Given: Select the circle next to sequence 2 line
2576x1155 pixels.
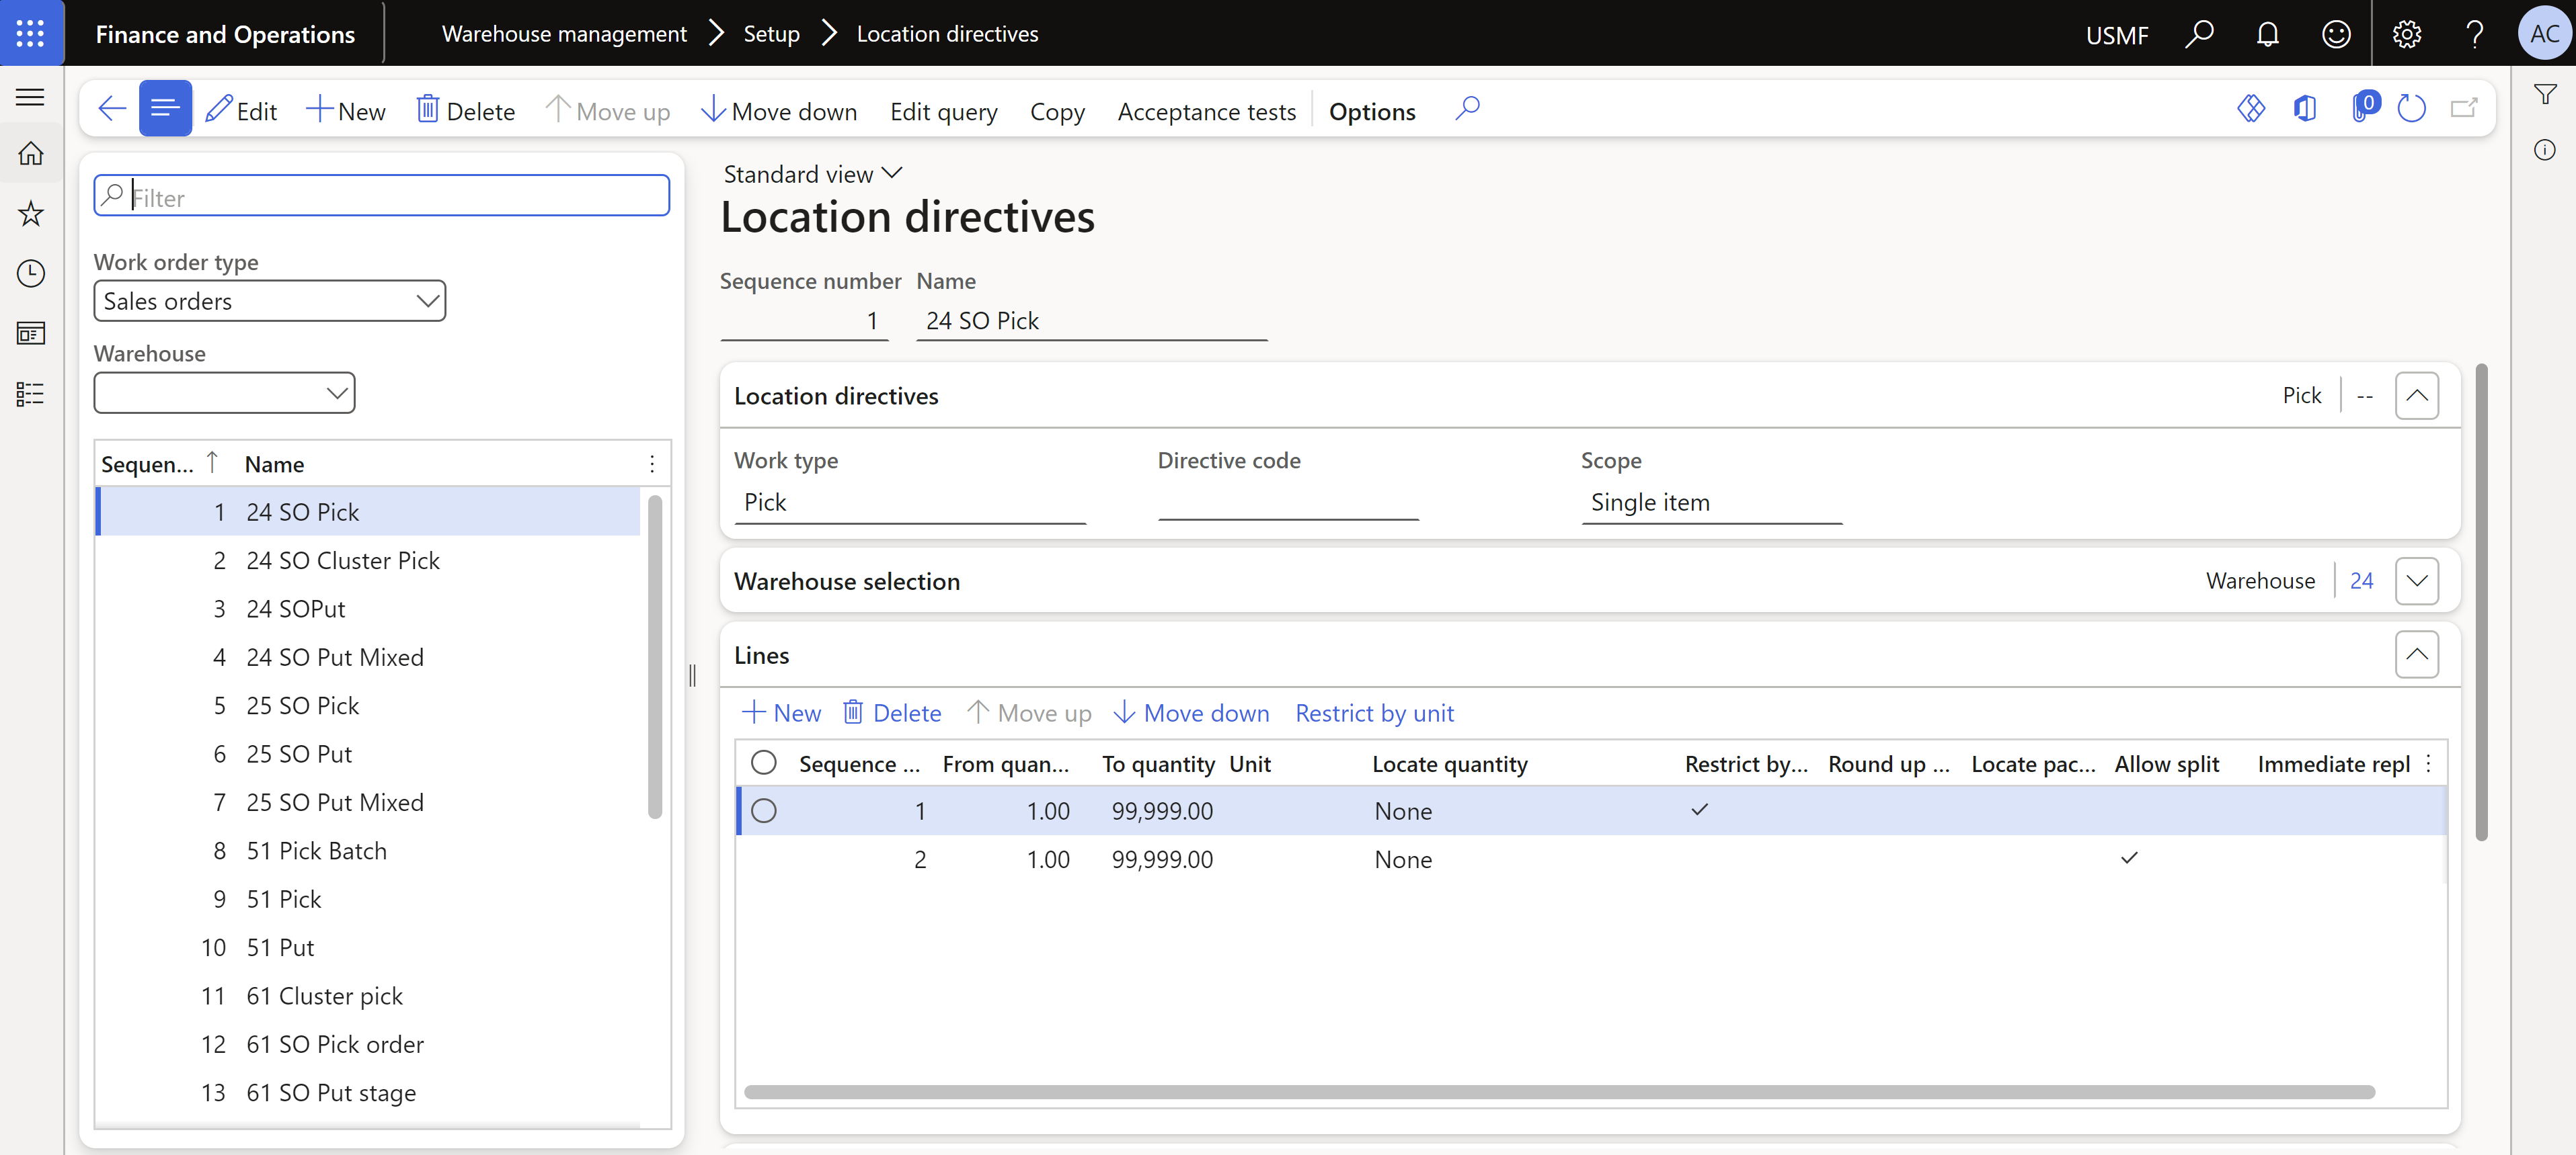Looking at the screenshot, I should (x=764, y=858).
